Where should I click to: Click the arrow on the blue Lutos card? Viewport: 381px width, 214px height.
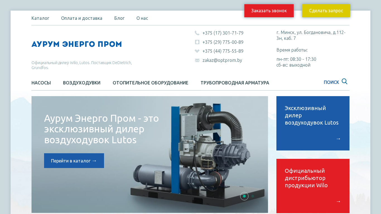point(338,139)
